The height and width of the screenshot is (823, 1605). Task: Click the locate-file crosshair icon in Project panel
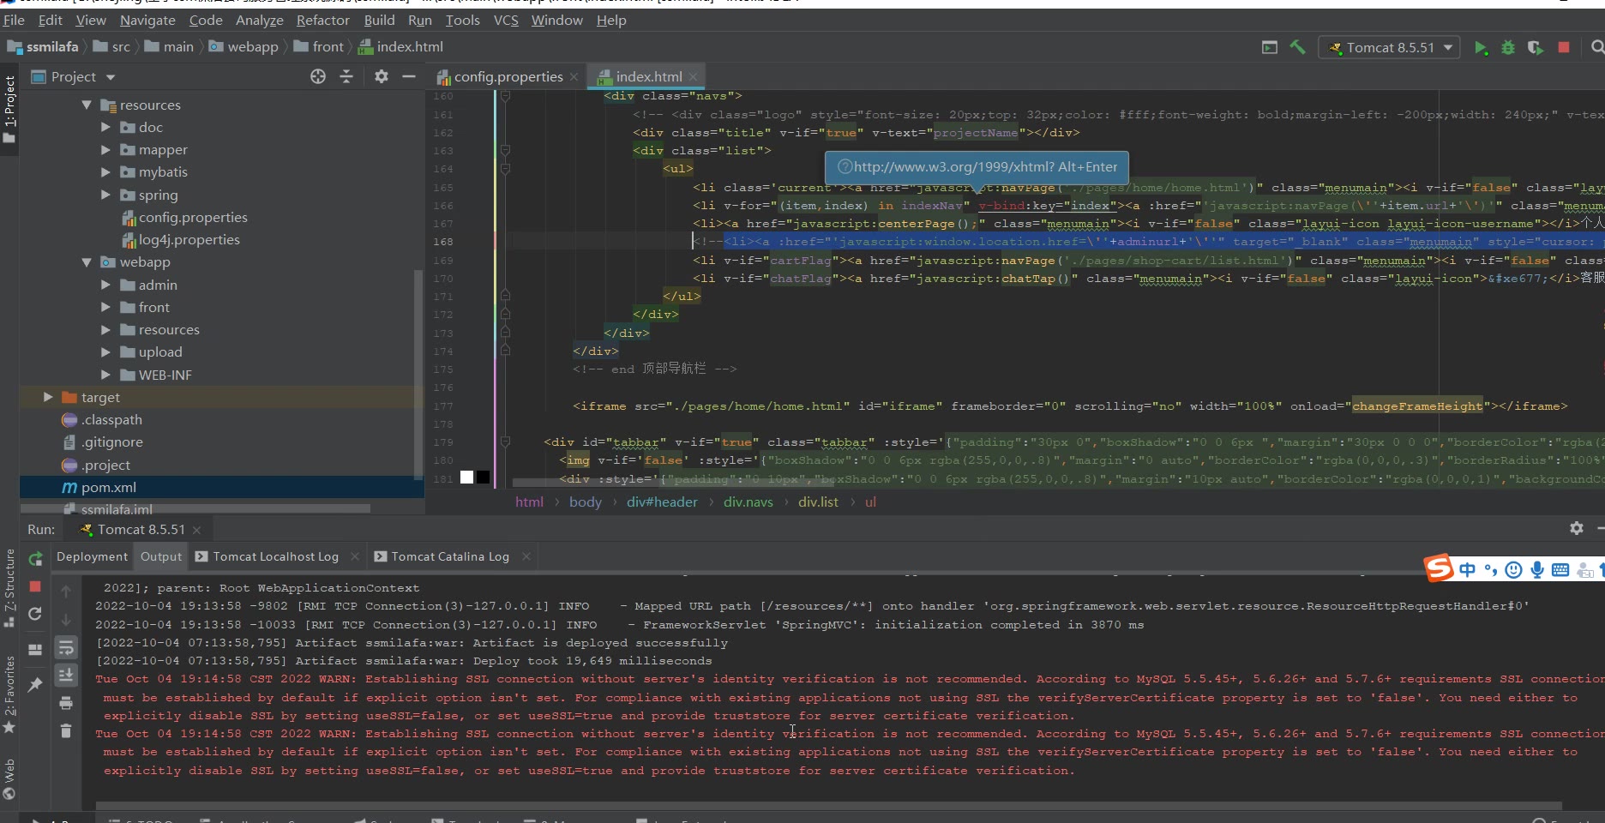click(x=318, y=77)
